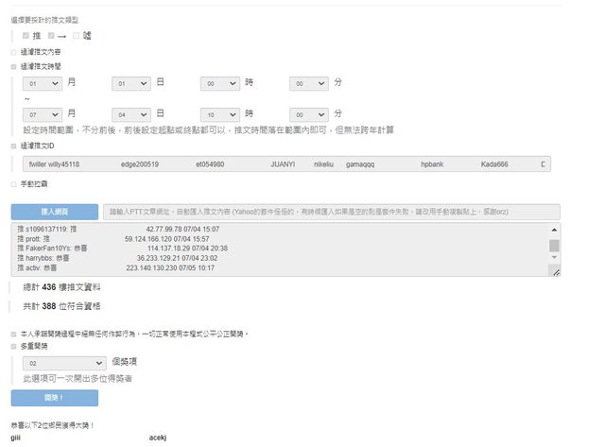This screenshot has width=605, height=447.
Task: Enable the 手動拉霸 checkbox
Action: 13,182
